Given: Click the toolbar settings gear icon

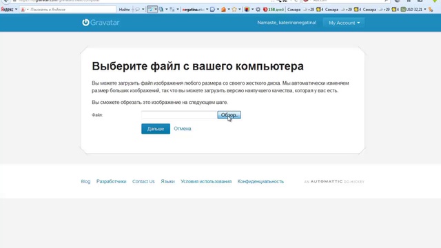Looking at the screenshot, I should pyautogui.click(x=258, y=10).
